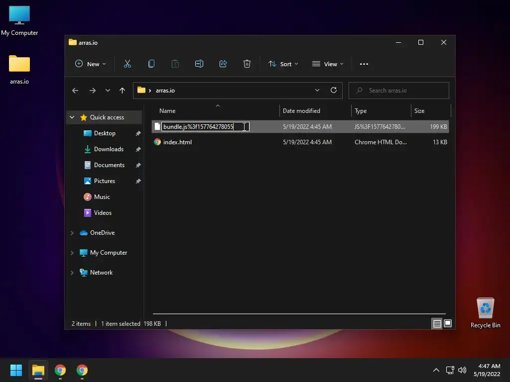Collapse the Quick access tree node
510x382 pixels.
(72, 117)
